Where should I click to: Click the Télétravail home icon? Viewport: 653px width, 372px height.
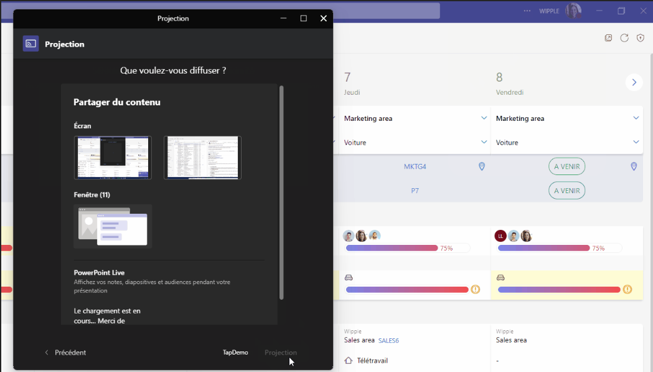[349, 360]
